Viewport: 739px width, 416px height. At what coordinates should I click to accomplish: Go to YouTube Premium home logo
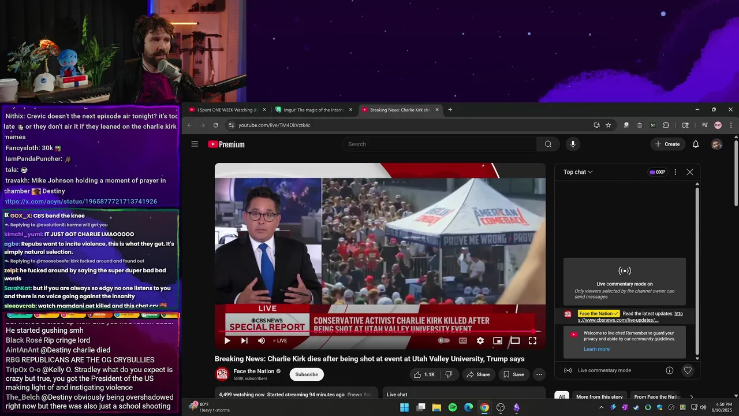pos(226,144)
